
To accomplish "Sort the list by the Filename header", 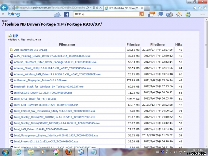I will pyautogui.click(x=67, y=45).
